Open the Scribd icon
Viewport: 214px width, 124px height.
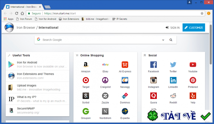coord(86,96)
